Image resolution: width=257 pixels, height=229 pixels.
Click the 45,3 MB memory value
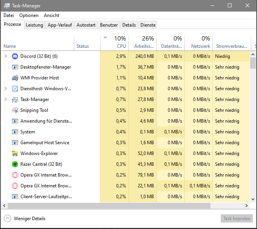(x=146, y=164)
